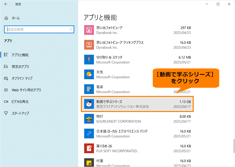Click the 天気 weather app icon
The image size is (235, 167).
pos(89,74)
